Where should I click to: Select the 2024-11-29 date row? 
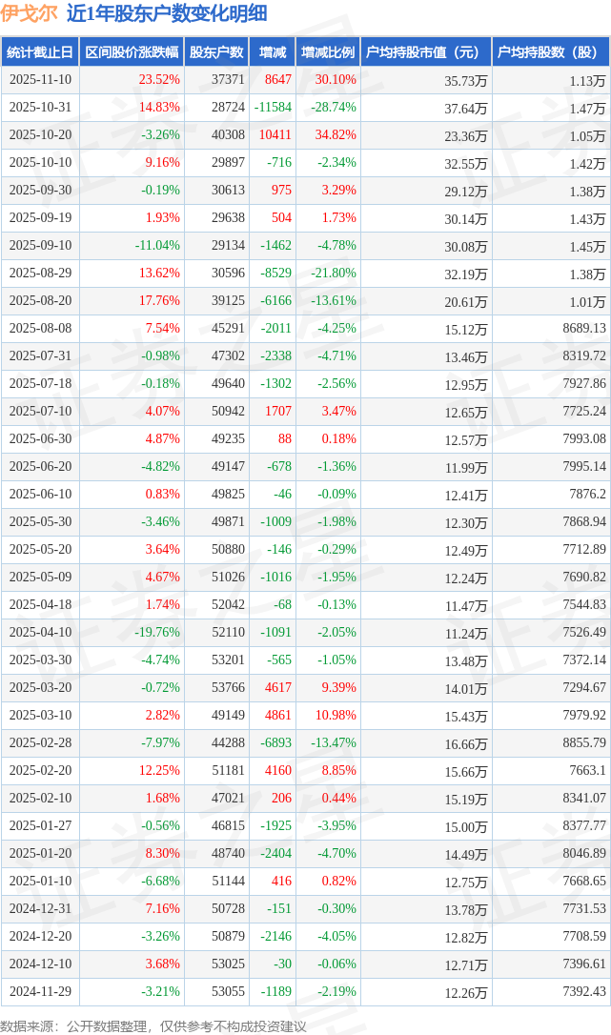point(40,992)
